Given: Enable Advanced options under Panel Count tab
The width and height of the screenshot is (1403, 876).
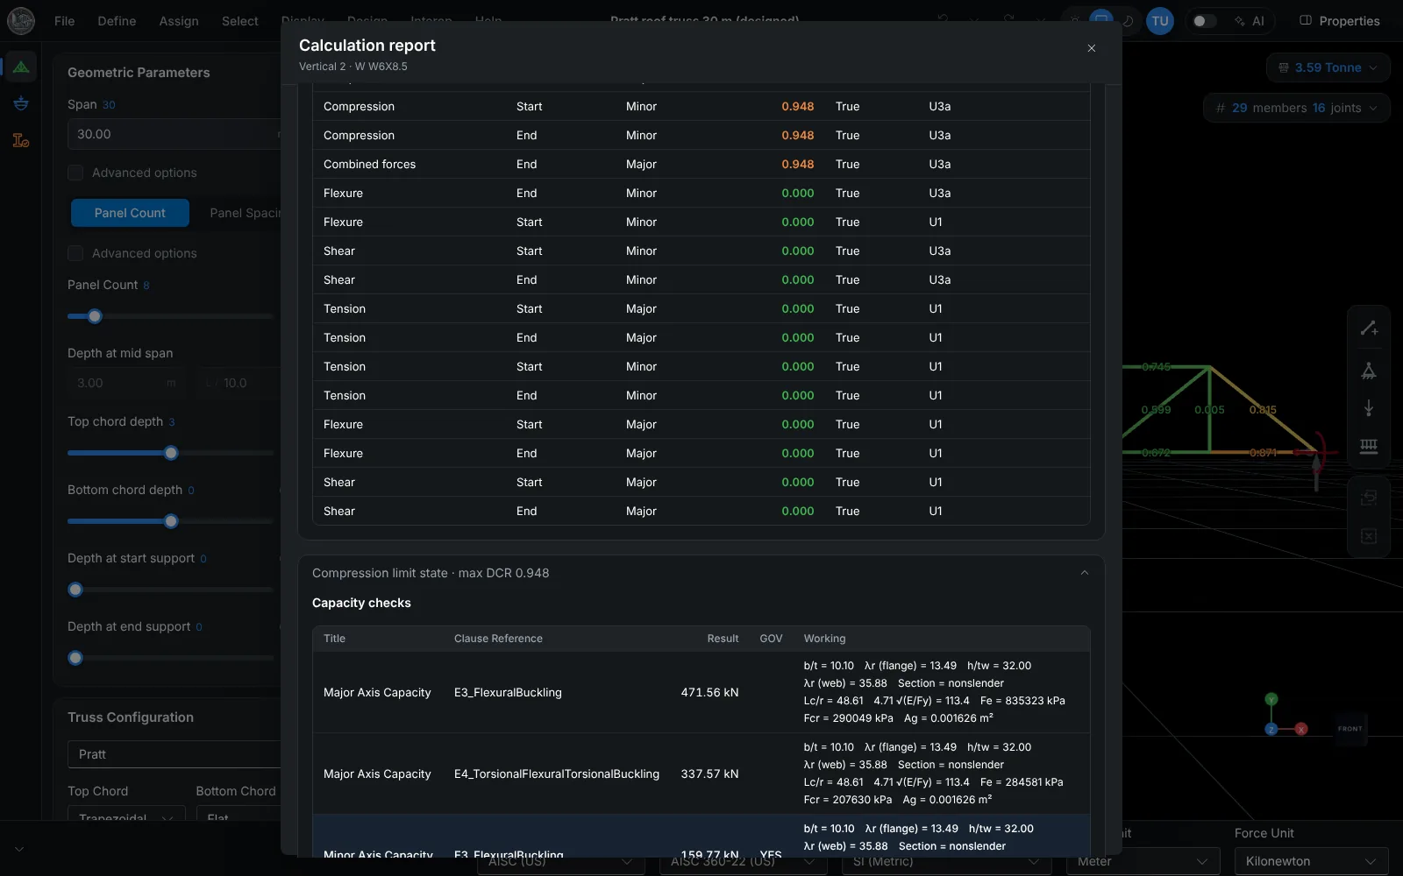Looking at the screenshot, I should (75, 253).
